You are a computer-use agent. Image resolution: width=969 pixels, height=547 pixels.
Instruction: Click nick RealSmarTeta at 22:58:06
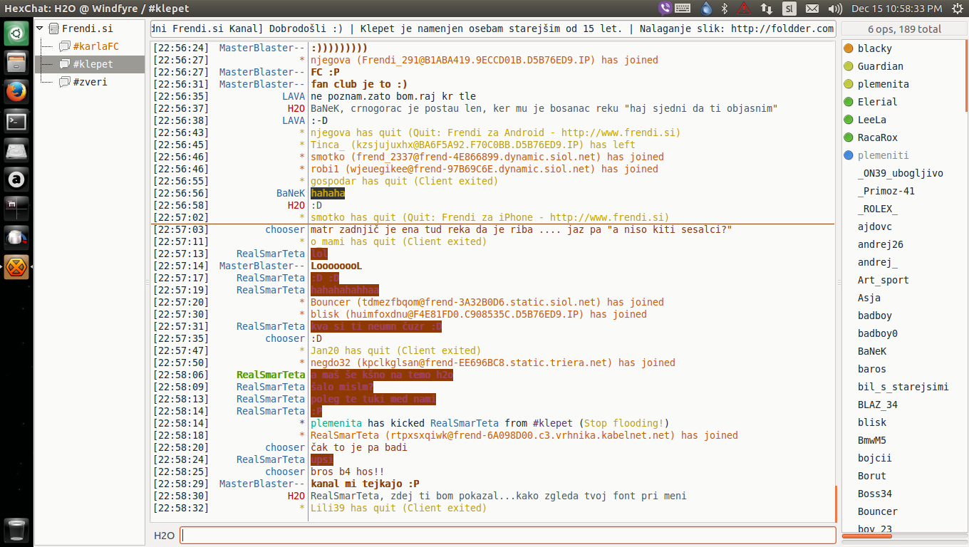click(x=271, y=375)
